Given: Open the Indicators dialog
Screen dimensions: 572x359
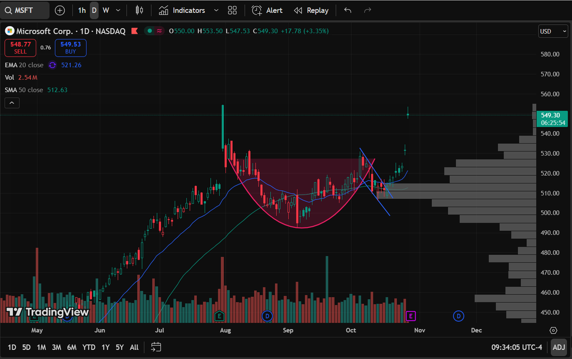Looking at the screenshot, I should click(182, 10).
